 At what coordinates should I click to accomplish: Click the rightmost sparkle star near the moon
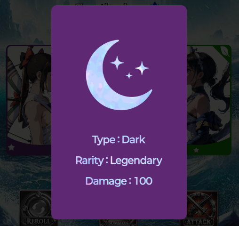[x=142, y=68]
